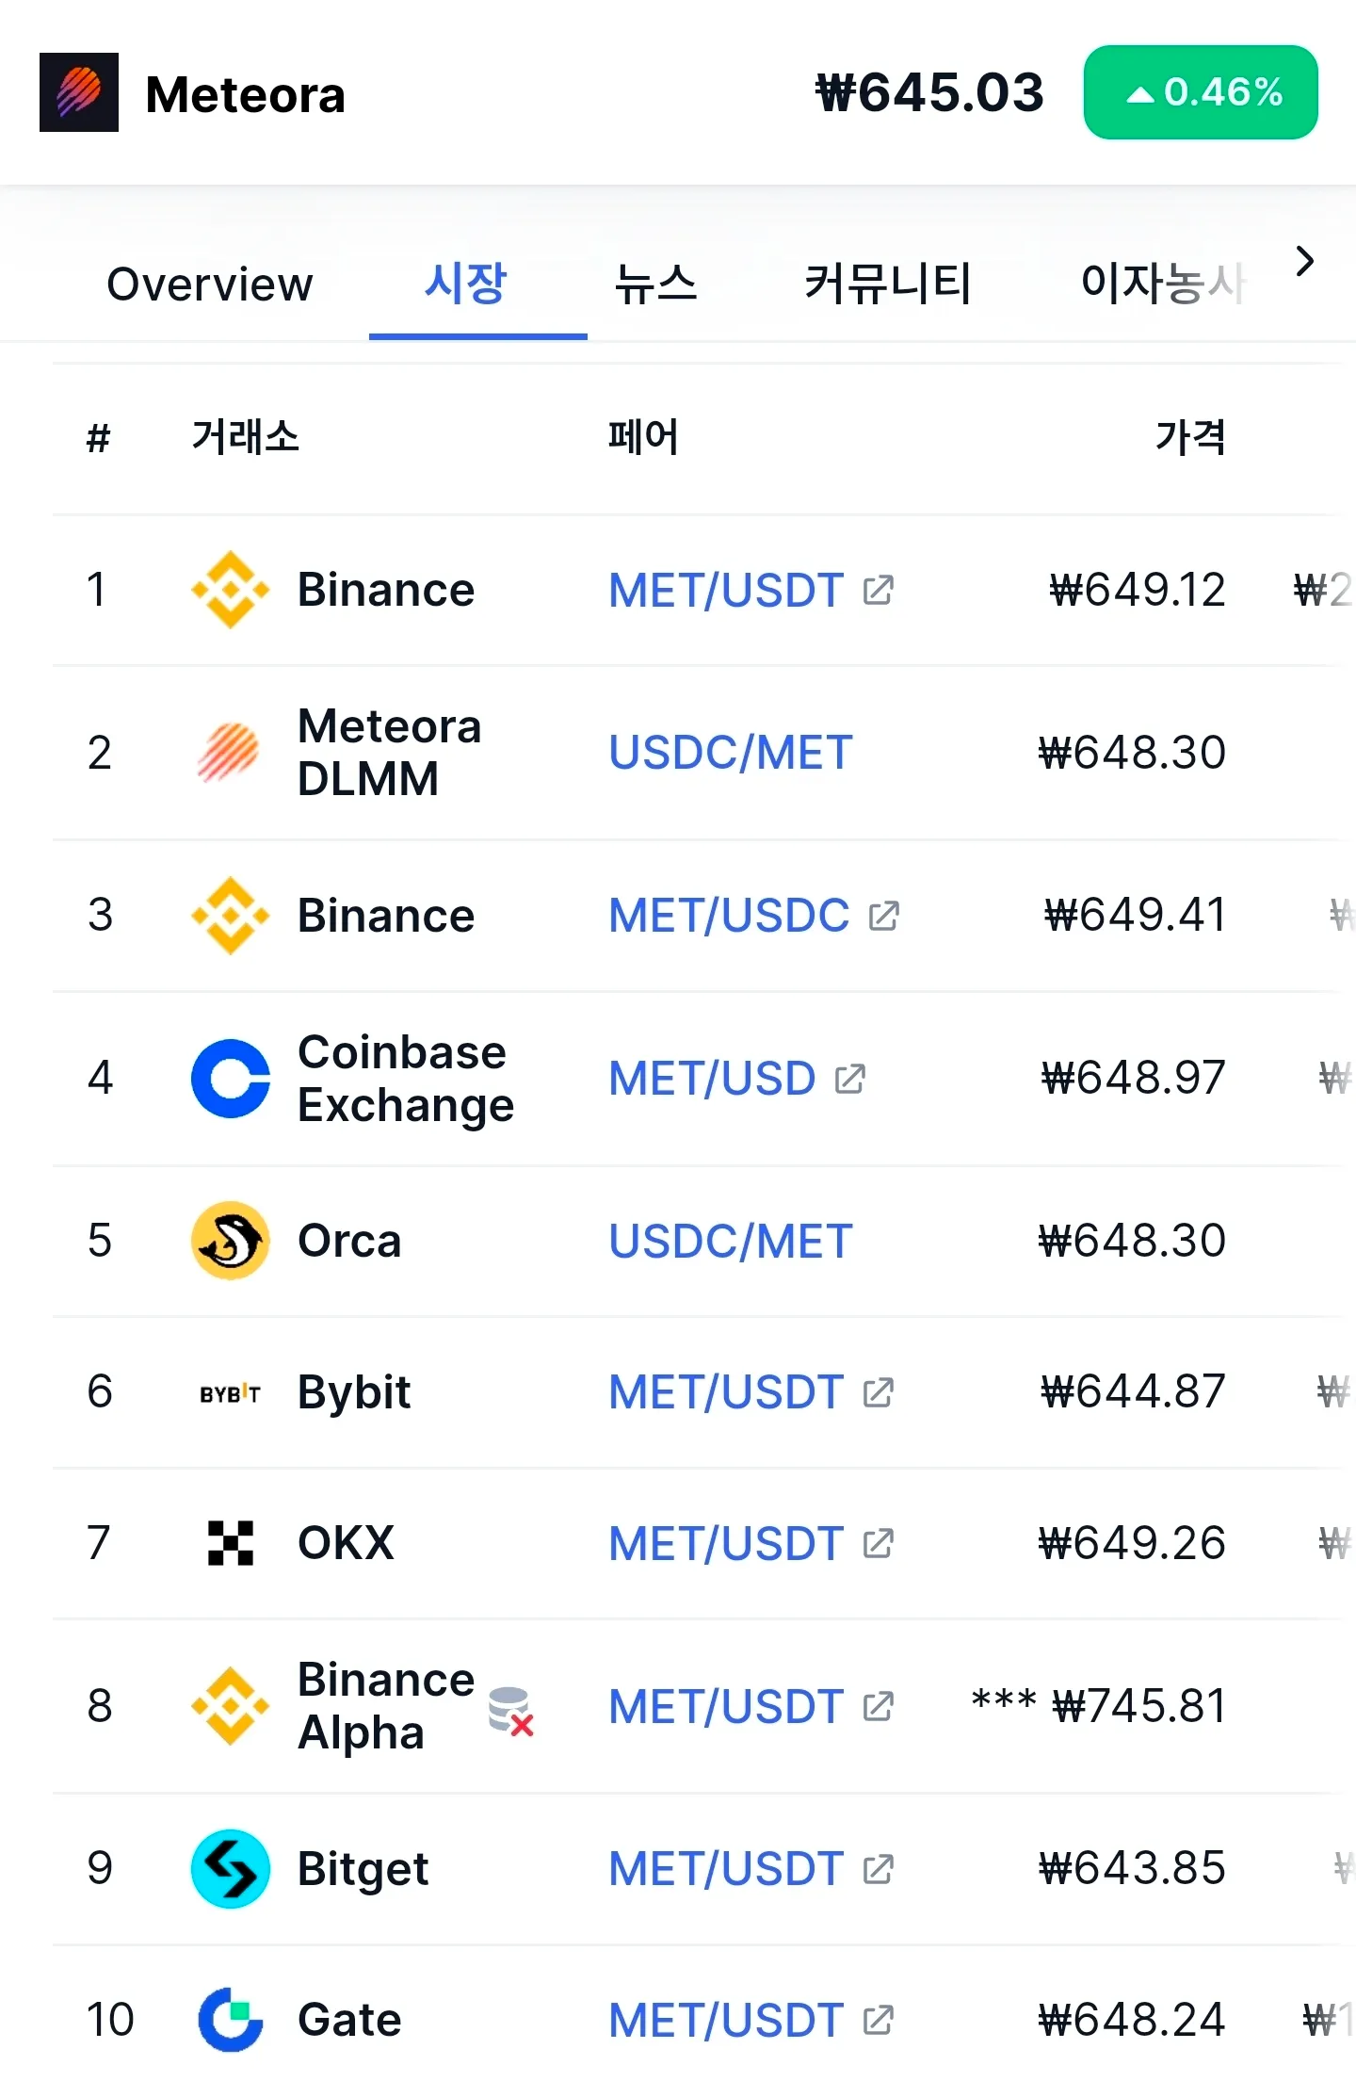
Task: Select the 커뮤니티 tab
Action: click(x=887, y=285)
